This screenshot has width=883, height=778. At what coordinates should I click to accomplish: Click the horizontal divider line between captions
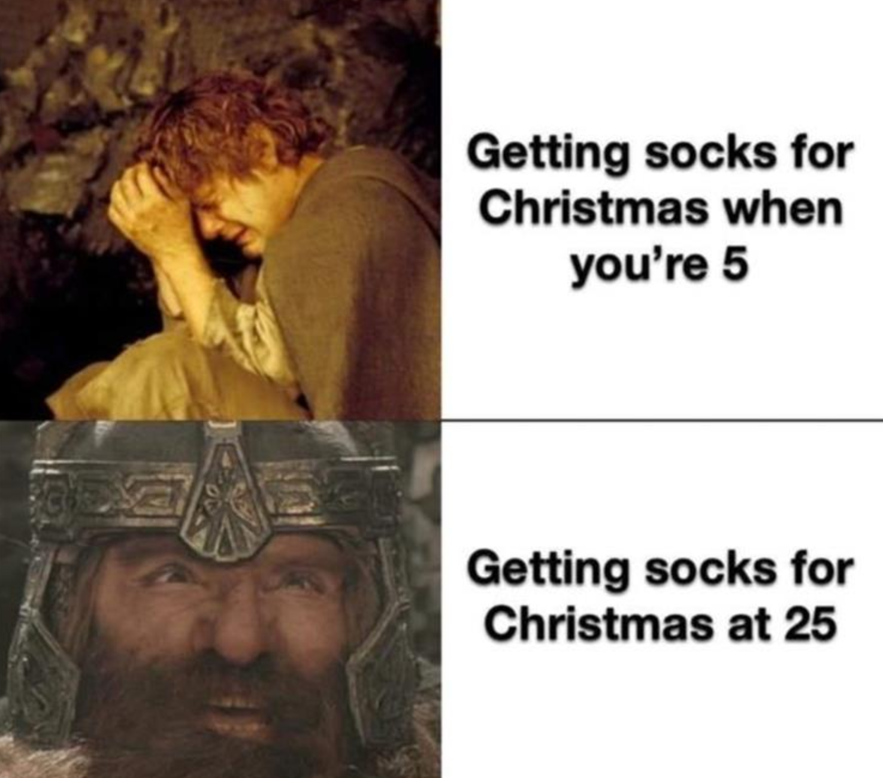click(x=662, y=420)
